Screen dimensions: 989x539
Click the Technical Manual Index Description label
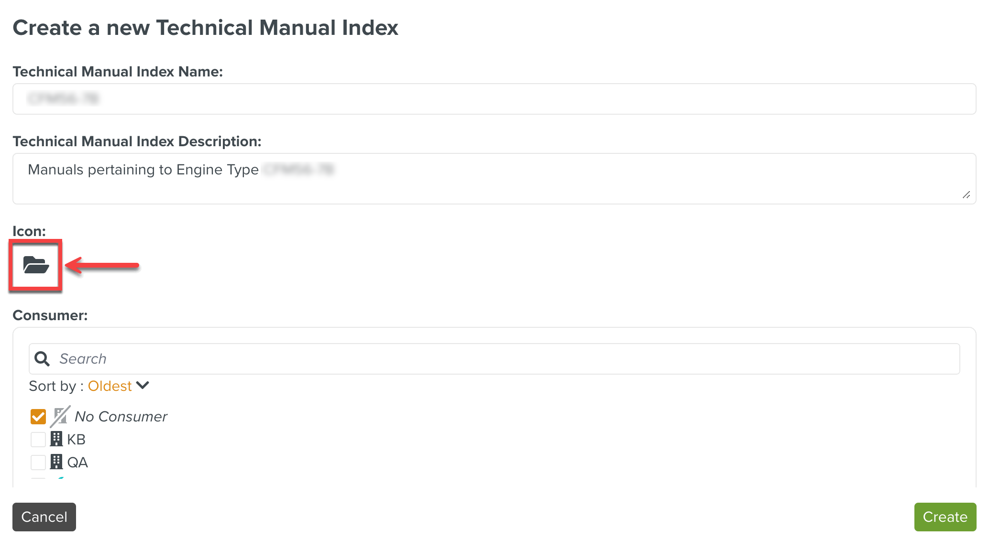point(137,141)
